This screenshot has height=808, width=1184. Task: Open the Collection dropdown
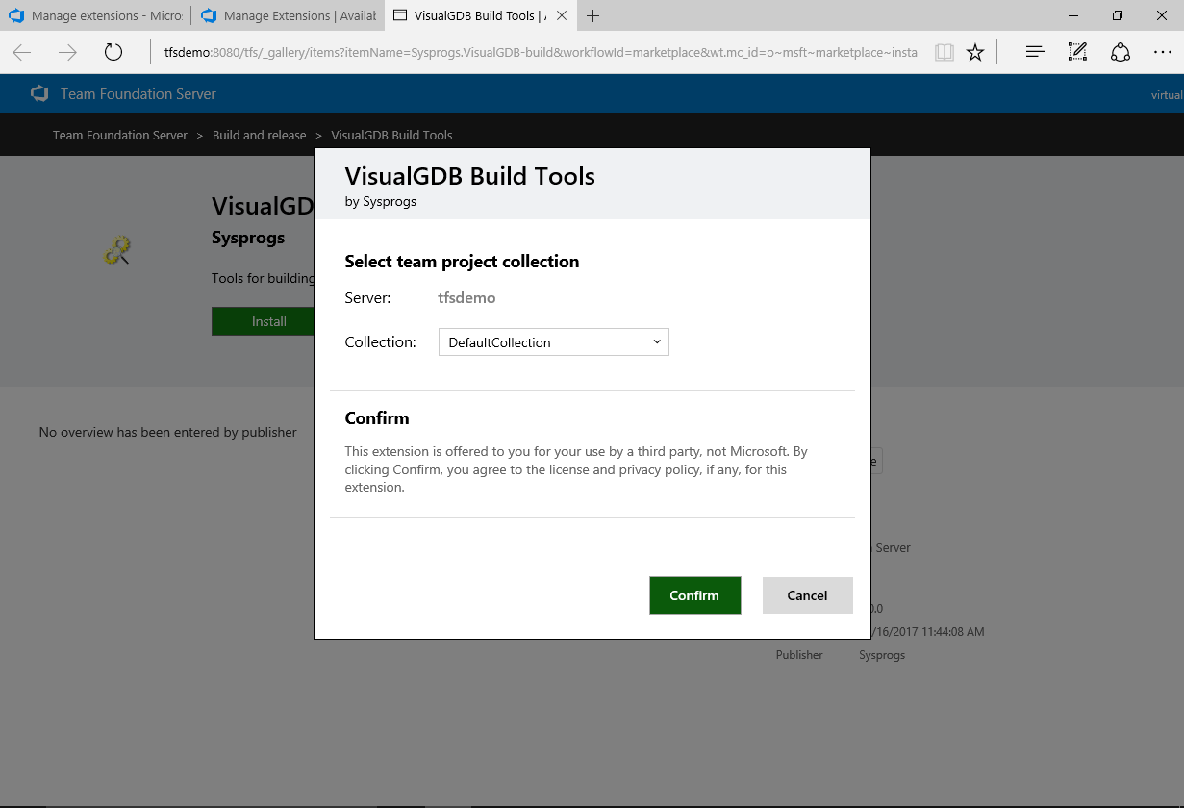click(553, 342)
